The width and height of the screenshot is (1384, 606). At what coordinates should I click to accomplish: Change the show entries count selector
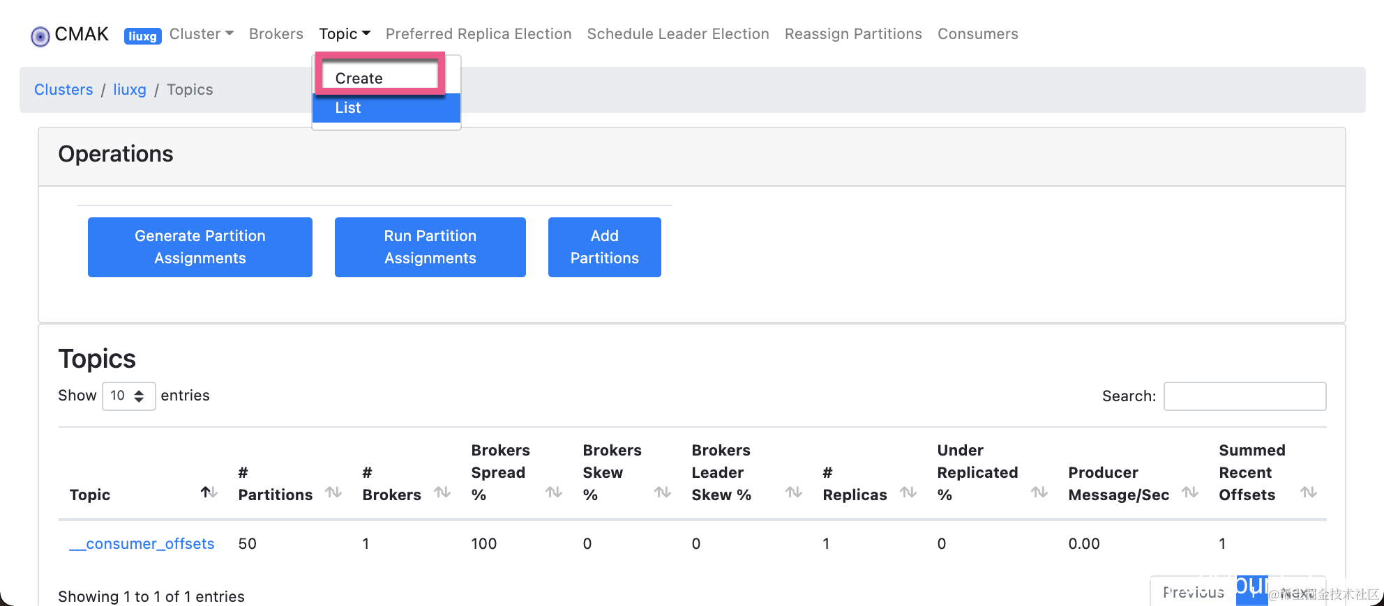pos(128,396)
